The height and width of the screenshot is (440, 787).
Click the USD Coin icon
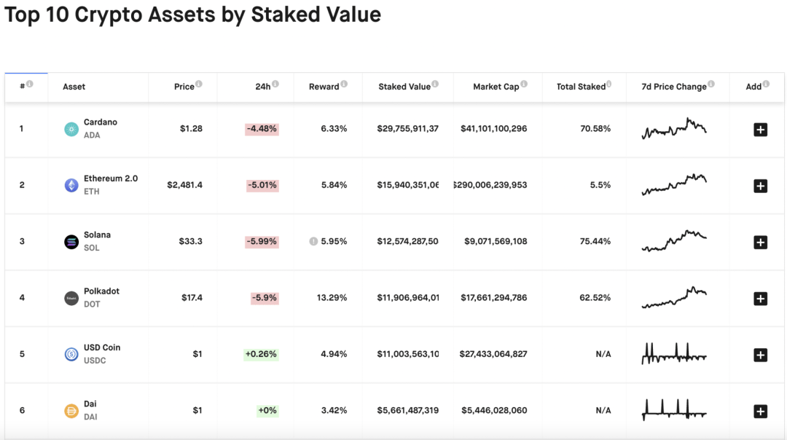pos(71,355)
